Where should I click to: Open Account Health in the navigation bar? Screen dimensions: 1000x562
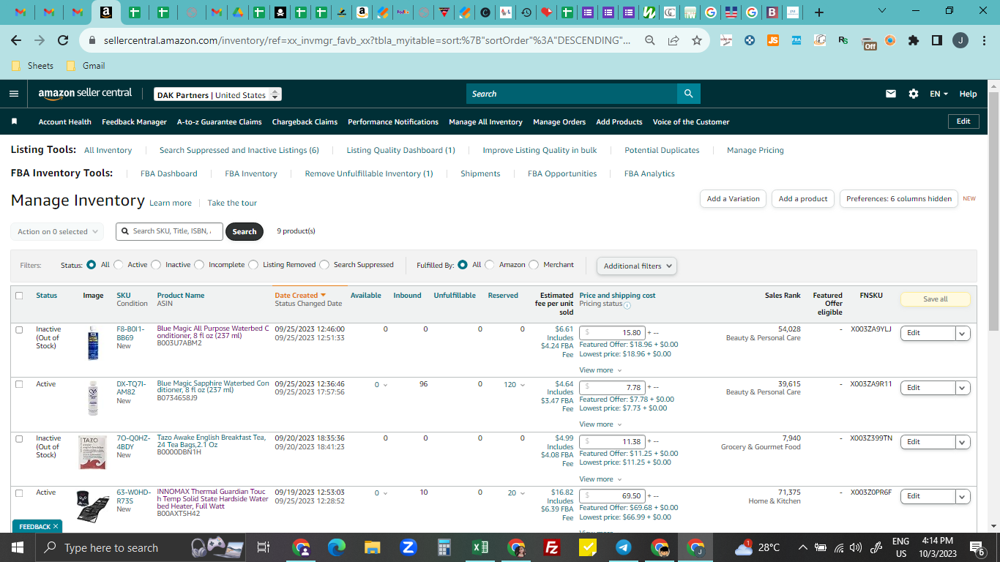click(65, 121)
